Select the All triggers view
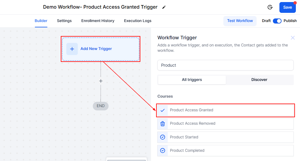300x161 pixels. coord(192,80)
